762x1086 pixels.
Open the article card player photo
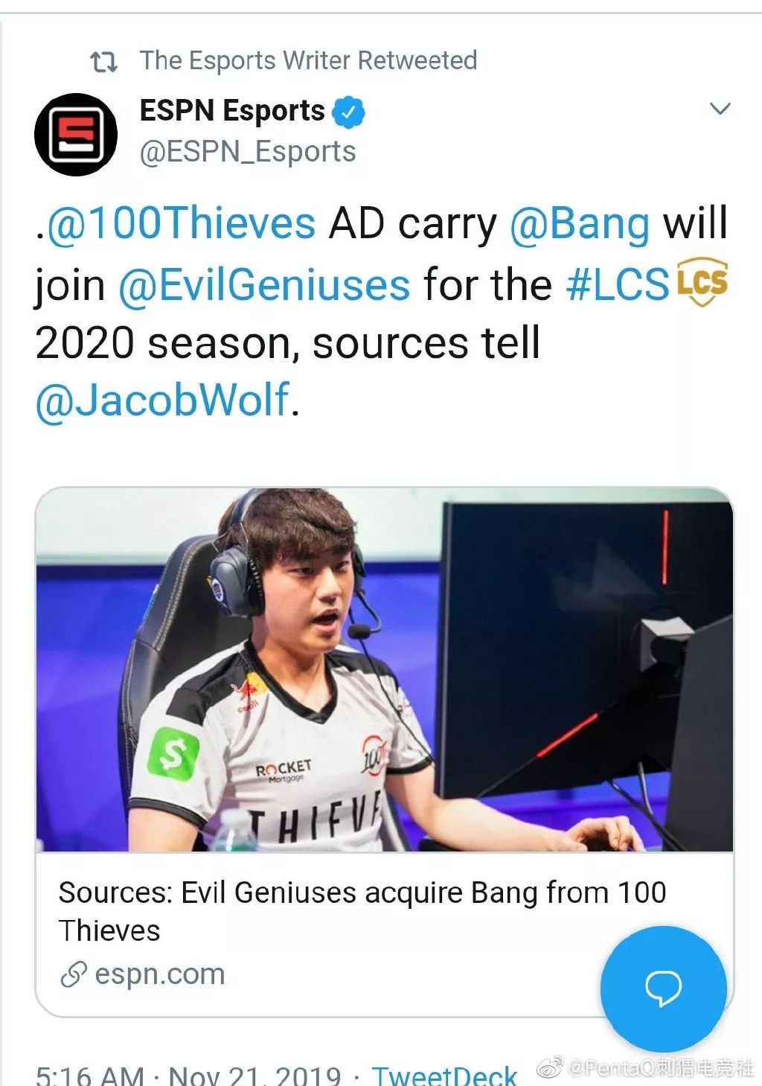pyautogui.click(x=385, y=669)
